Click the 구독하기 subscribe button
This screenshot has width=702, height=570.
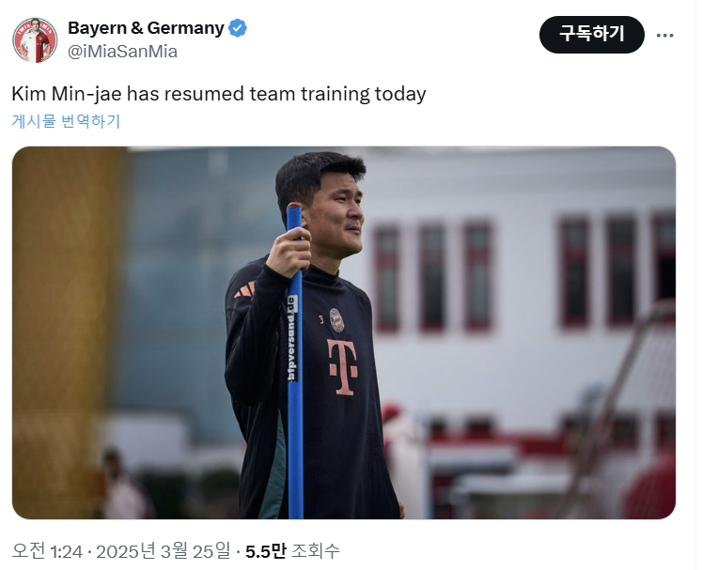click(591, 35)
